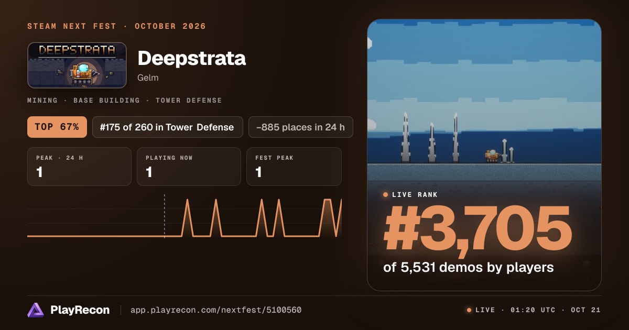Open app.playrecon.com/nextfest/5100560 link
Viewport: 629px width, 330px height.
tap(216, 310)
